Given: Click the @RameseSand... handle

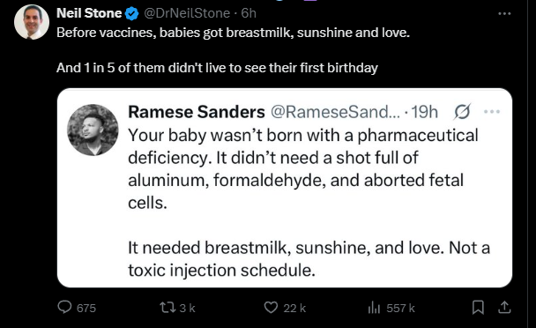Looking at the screenshot, I should tap(335, 112).
